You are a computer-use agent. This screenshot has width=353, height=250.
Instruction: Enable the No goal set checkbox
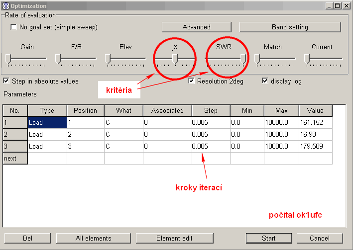(13, 27)
